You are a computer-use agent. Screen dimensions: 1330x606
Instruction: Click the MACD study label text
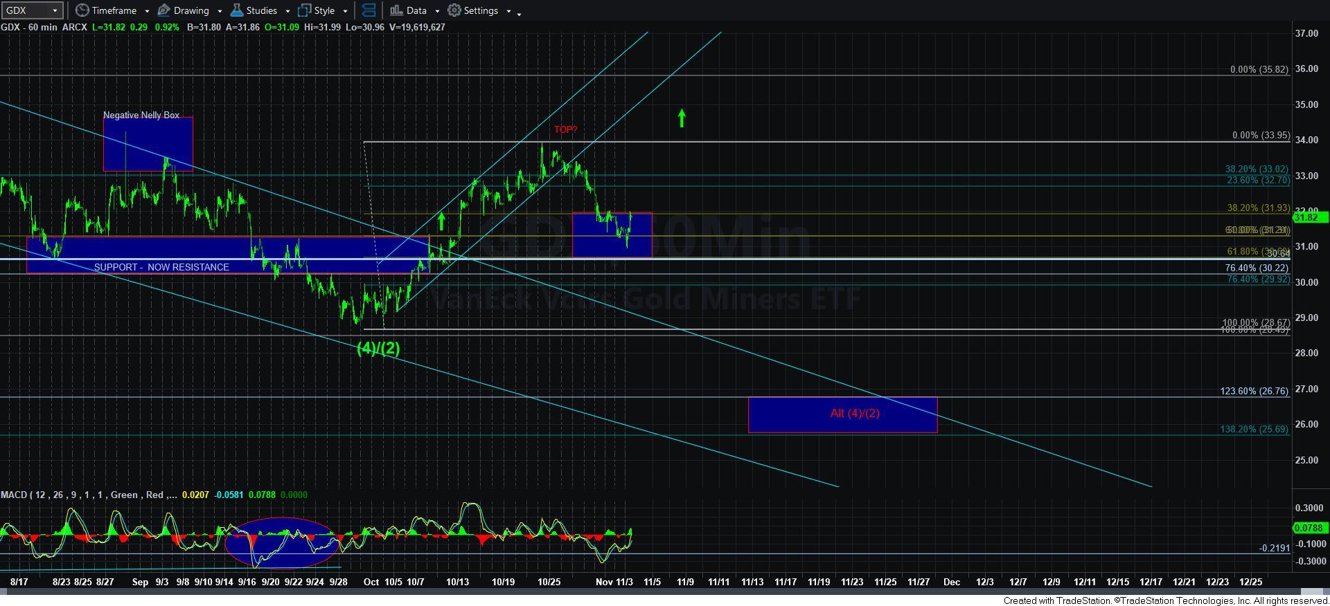(x=89, y=495)
